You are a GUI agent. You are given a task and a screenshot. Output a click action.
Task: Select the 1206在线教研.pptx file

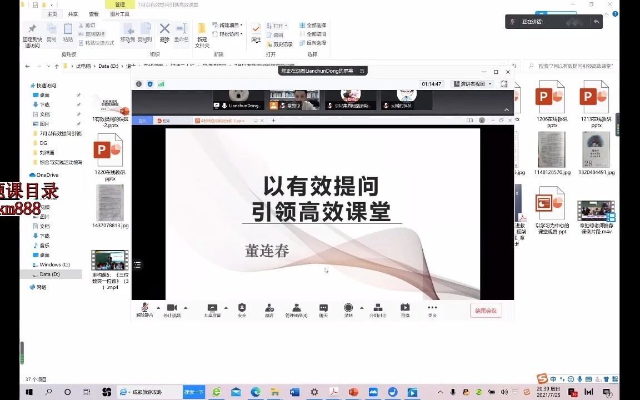[x=552, y=104]
